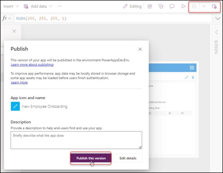The image size is (223, 173).
Task: Click the globe icon in the app header
Action: click(x=192, y=68)
